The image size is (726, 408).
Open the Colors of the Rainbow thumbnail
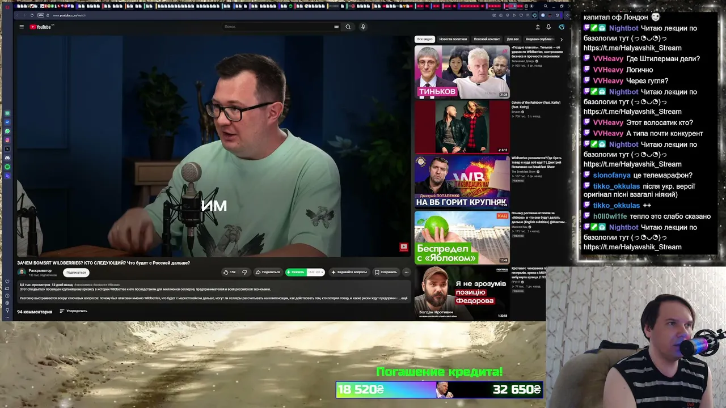point(462,127)
